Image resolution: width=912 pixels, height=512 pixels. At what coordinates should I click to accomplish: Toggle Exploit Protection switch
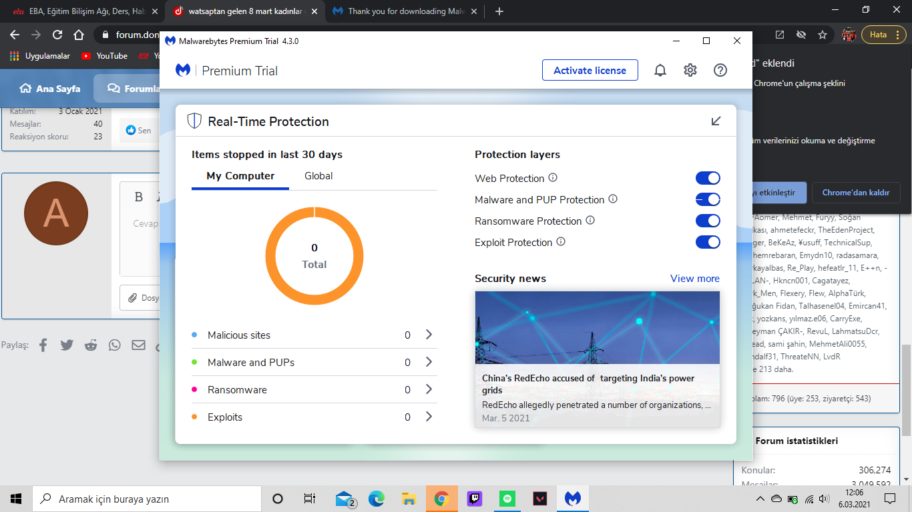point(708,242)
